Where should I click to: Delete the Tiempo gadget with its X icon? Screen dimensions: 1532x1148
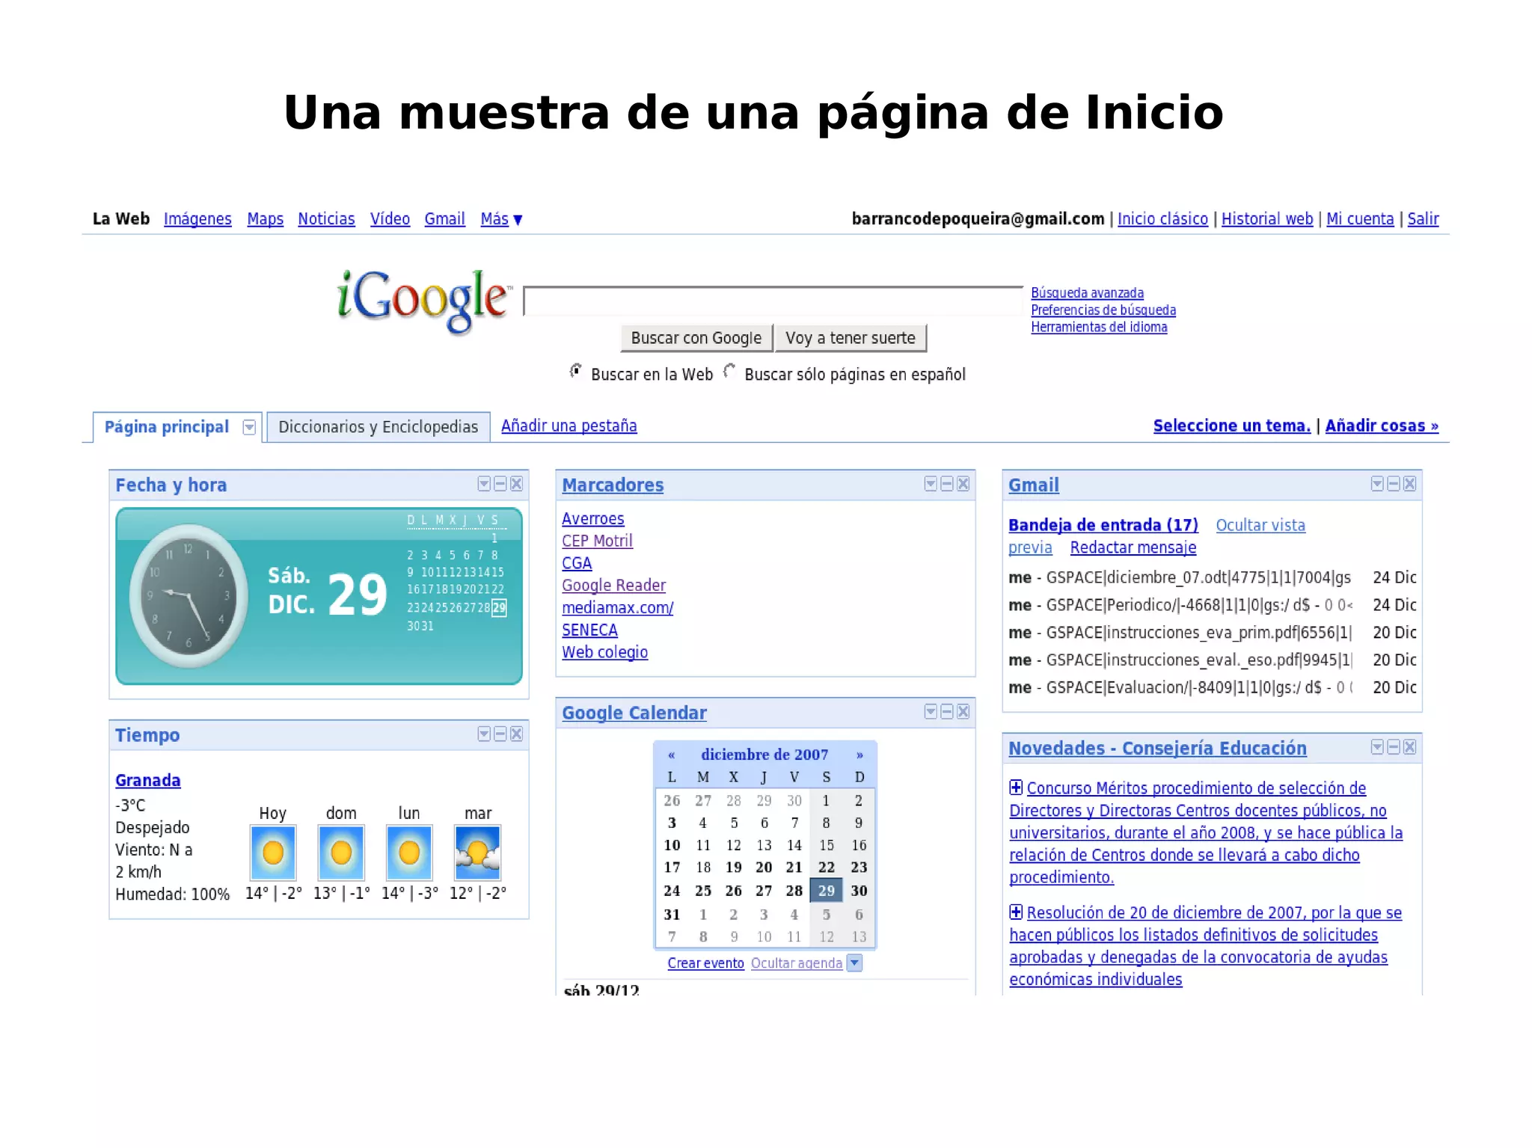516,734
